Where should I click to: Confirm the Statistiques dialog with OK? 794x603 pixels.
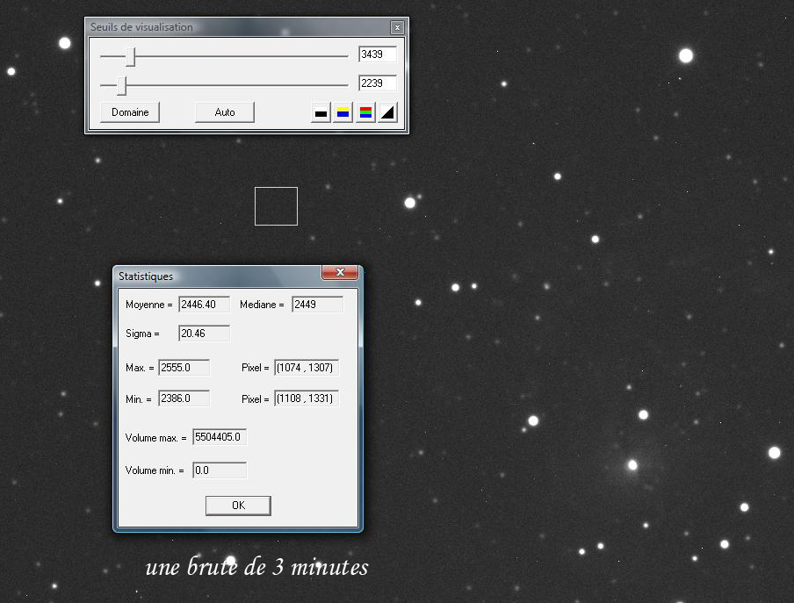[x=238, y=506]
